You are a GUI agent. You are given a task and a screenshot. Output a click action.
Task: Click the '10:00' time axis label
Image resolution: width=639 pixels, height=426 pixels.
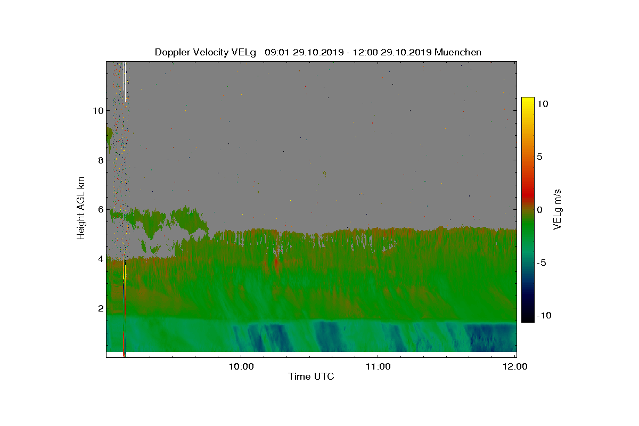[x=241, y=366]
